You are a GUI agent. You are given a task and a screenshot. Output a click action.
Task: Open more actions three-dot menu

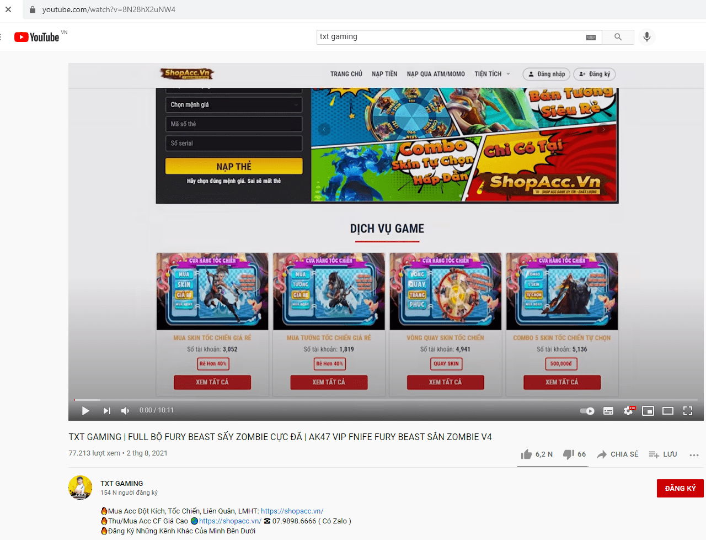coord(694,455)
